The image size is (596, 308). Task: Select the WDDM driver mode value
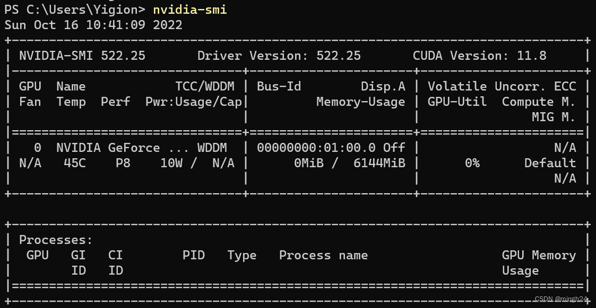(212, 148)
